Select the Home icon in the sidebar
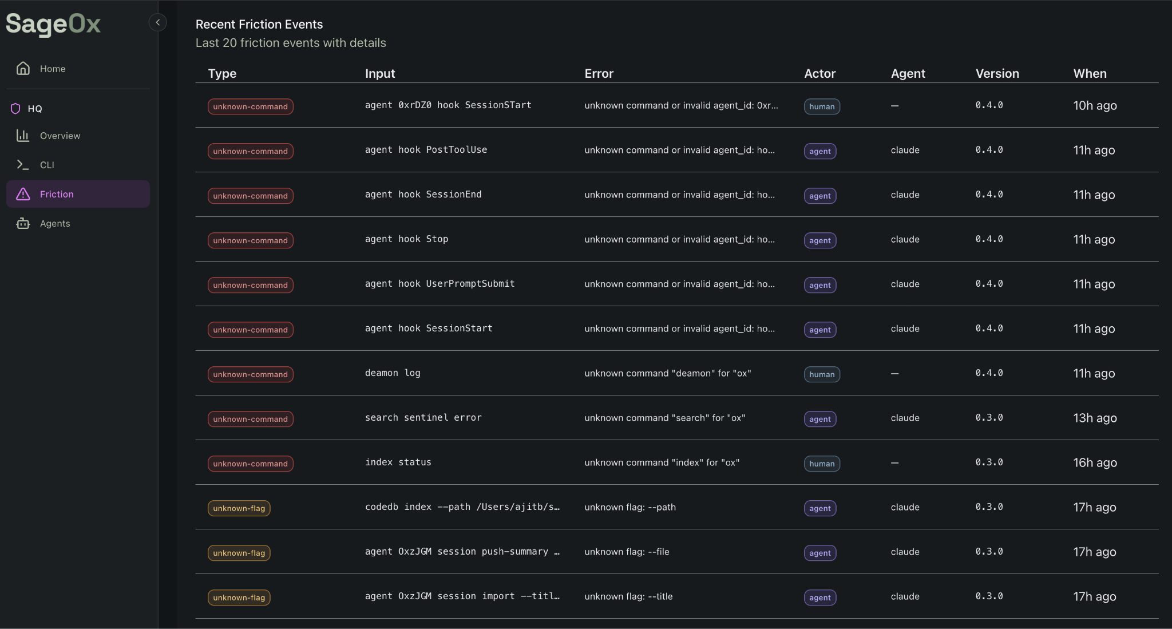 point(23,68)
